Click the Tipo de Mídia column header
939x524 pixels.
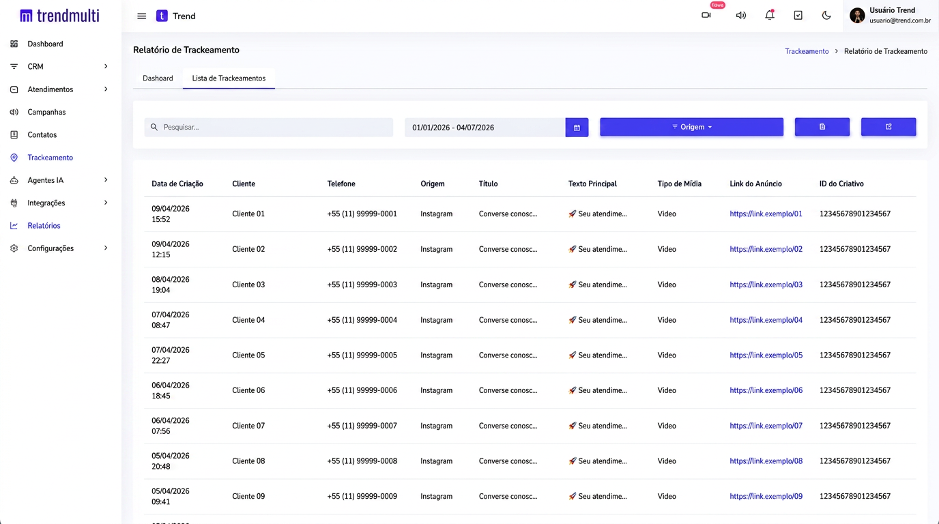679,184
